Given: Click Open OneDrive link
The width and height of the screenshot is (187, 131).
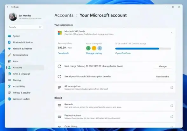Looking at the screenshot, I should 123,53.
